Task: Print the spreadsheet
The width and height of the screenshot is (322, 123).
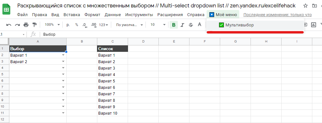Action: 26,25
